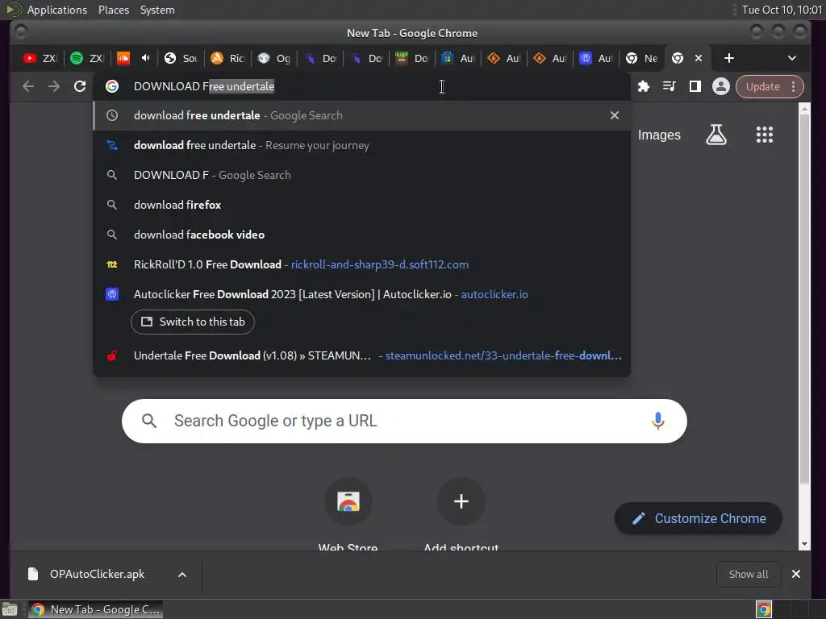
Task: Switch to the 'Ne' New Tab tab
Action: point(641,58)
